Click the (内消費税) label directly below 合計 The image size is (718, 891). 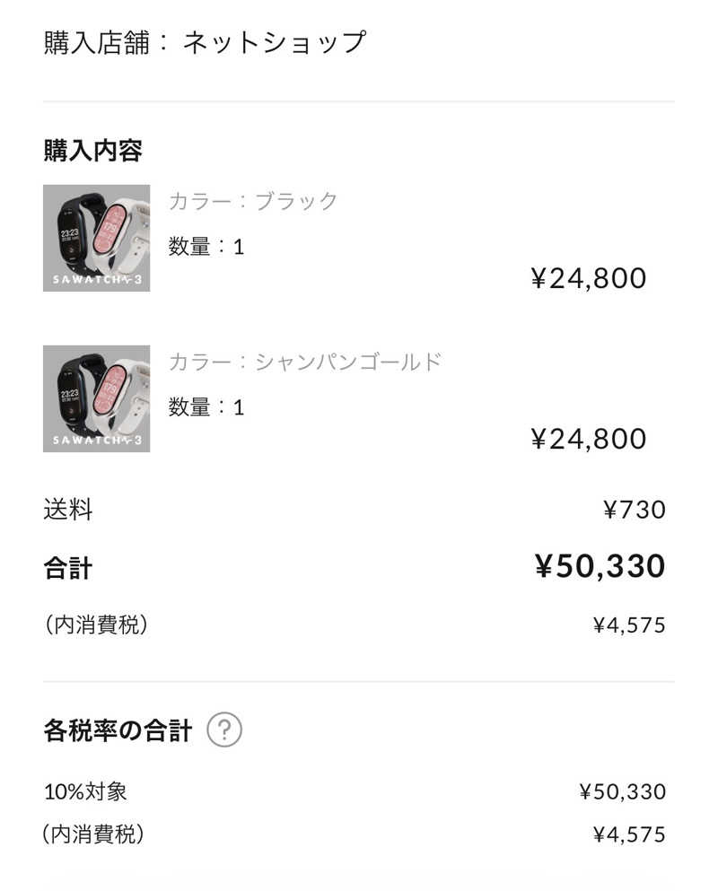pos(95,625)
